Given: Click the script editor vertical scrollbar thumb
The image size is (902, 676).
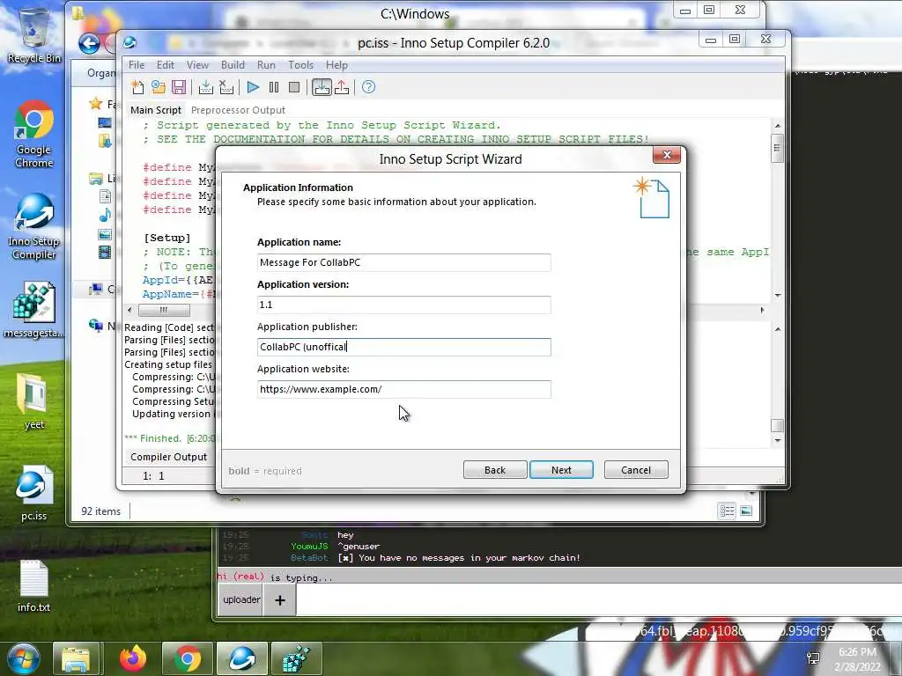Looking at the screenshot, I should point(777,148).
